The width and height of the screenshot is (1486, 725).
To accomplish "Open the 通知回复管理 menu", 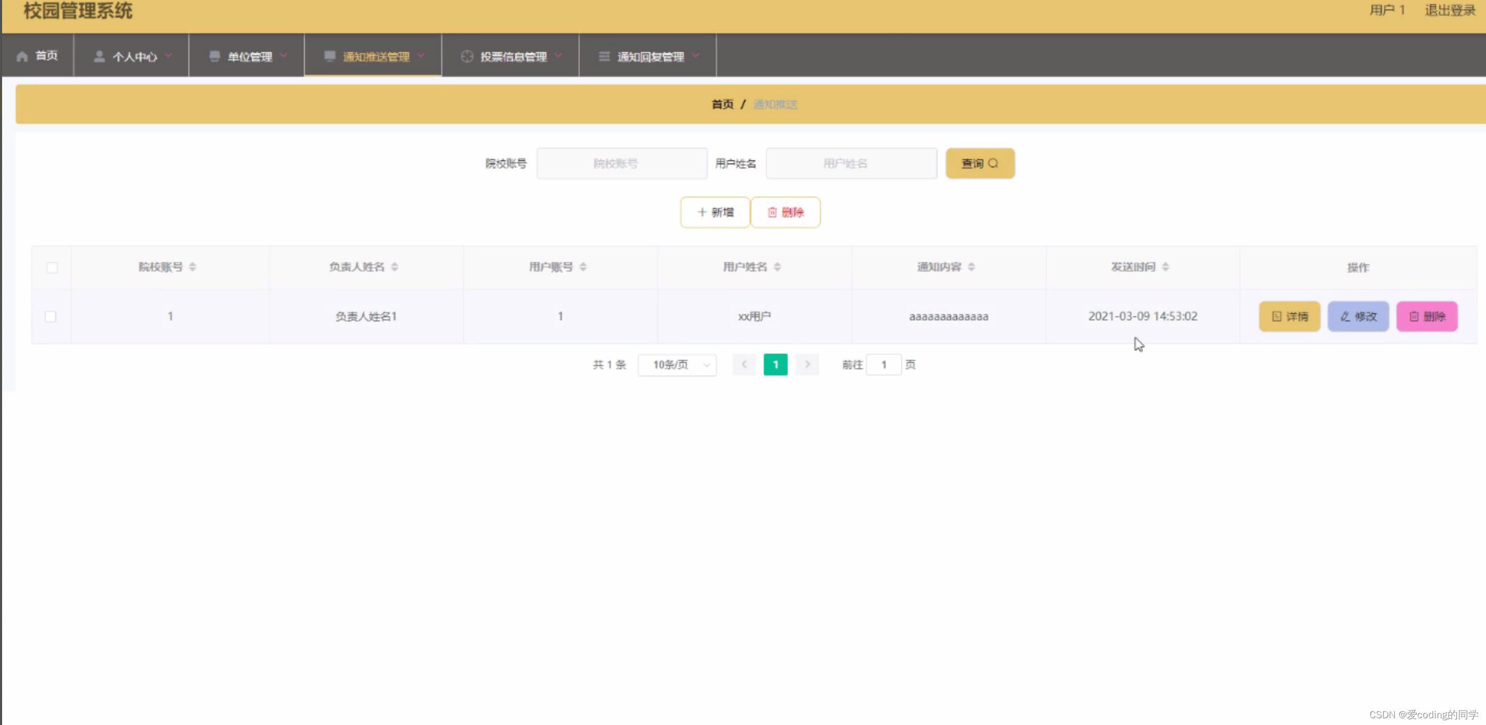I will (x=650, y=56).
